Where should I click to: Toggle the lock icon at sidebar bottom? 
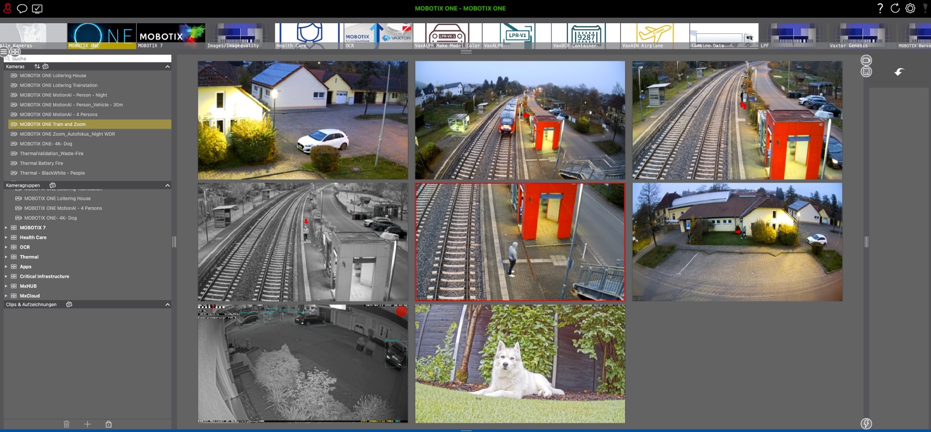pyautogui.click(x=108, y=424)
